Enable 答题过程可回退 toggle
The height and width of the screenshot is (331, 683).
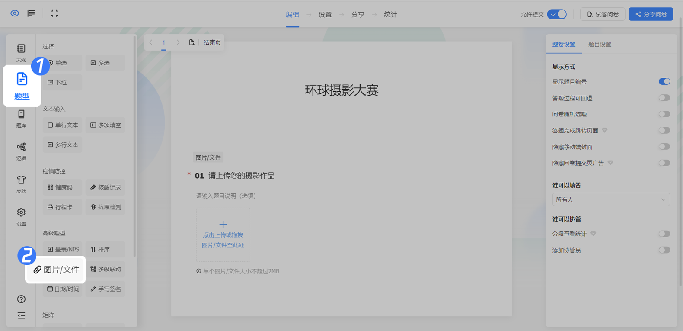tap(664, 98)
